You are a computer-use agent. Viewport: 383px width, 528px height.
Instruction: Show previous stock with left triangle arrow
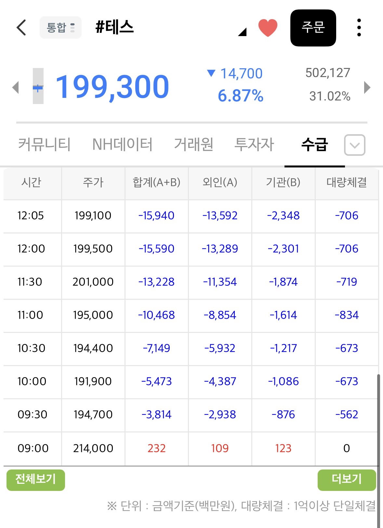point(15,87)
